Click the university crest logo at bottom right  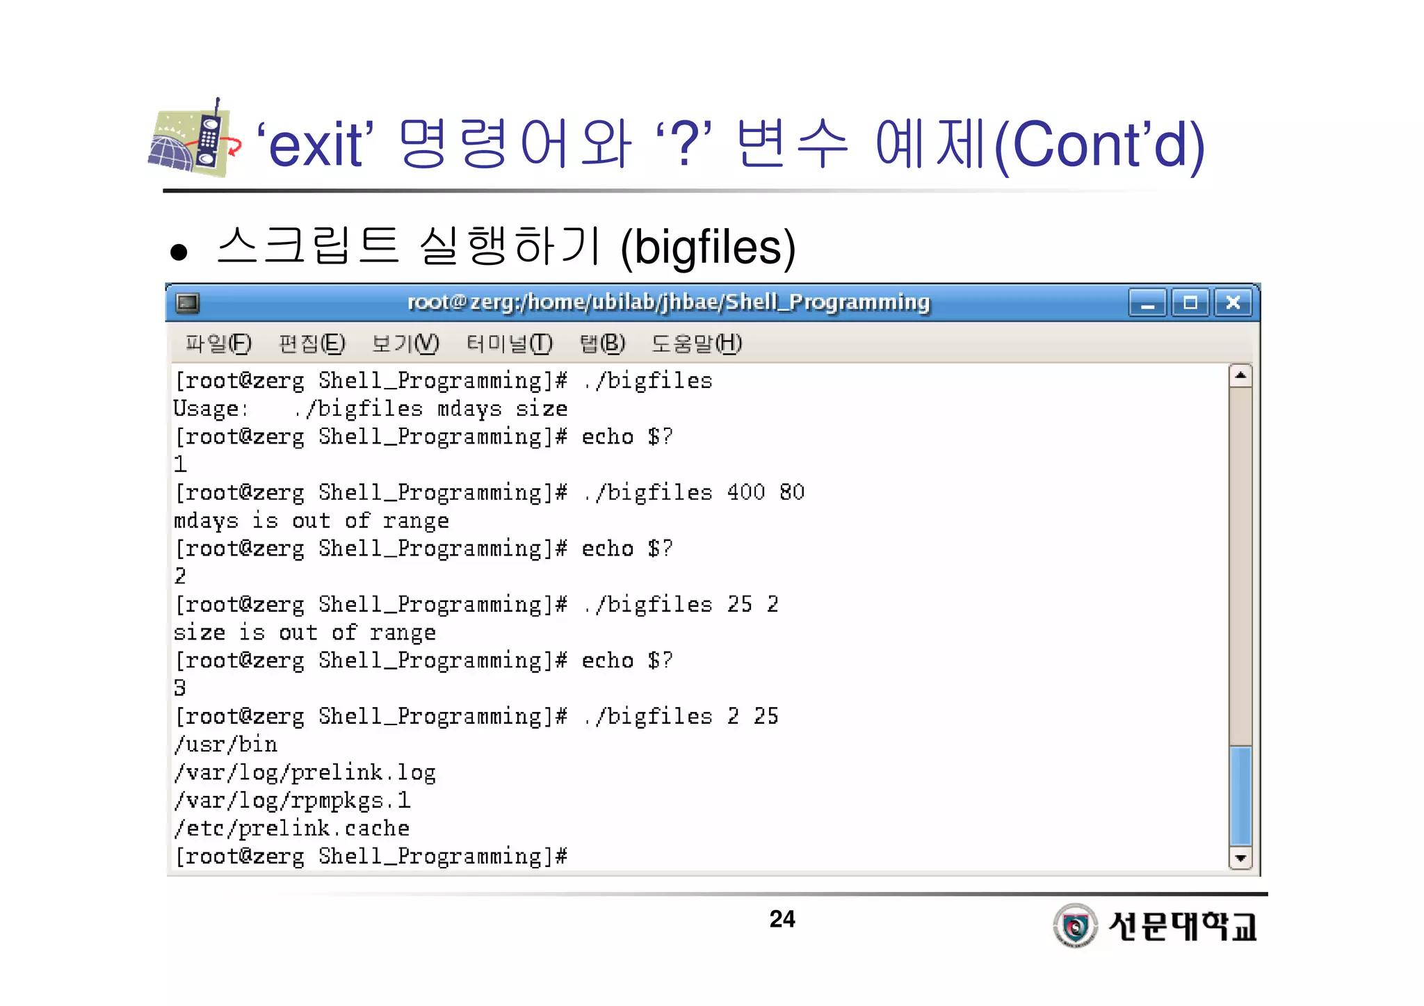1075,925
